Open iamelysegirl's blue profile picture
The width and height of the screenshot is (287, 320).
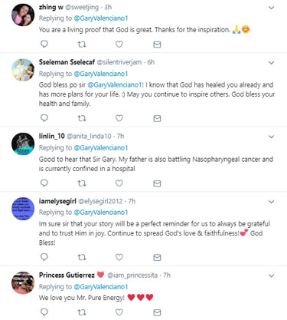(x=23, y=209)
